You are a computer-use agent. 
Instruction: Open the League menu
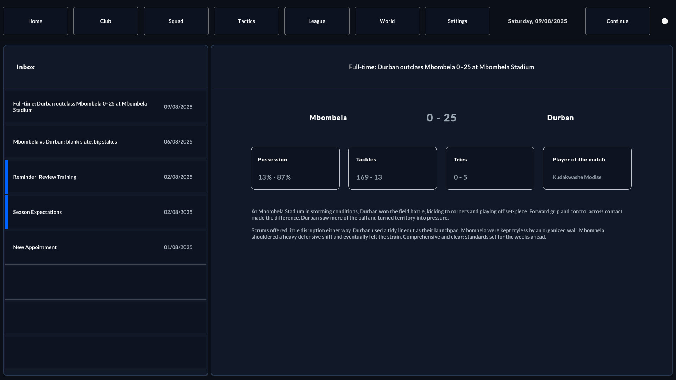point(317,21)
